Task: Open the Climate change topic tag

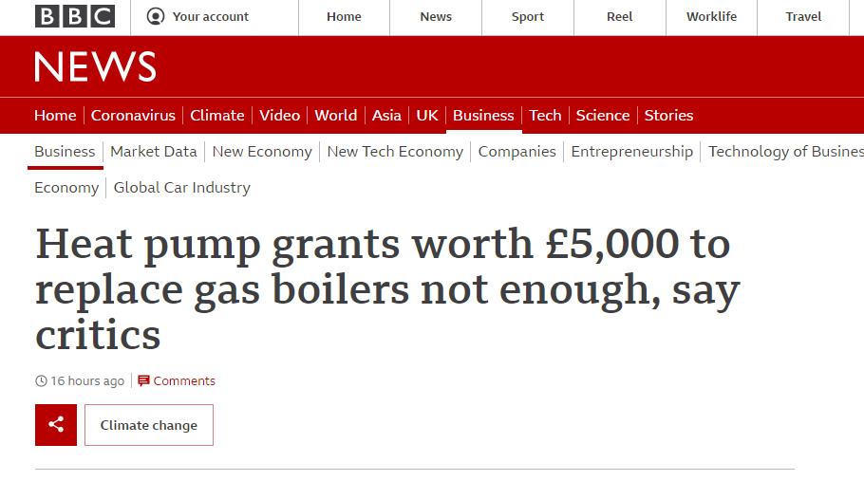Action: tap(149, 425)
